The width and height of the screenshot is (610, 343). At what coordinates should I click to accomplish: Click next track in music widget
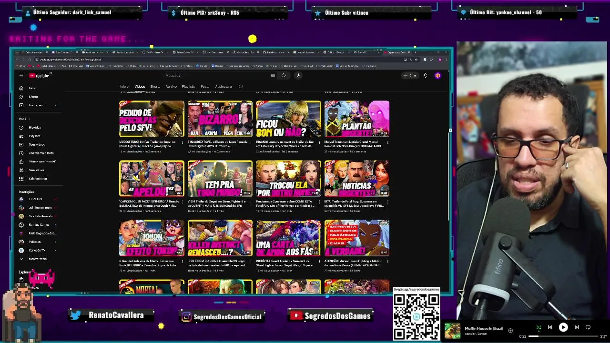click(577, 327)
